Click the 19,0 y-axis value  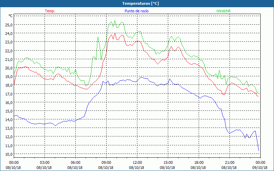point(9,77)
